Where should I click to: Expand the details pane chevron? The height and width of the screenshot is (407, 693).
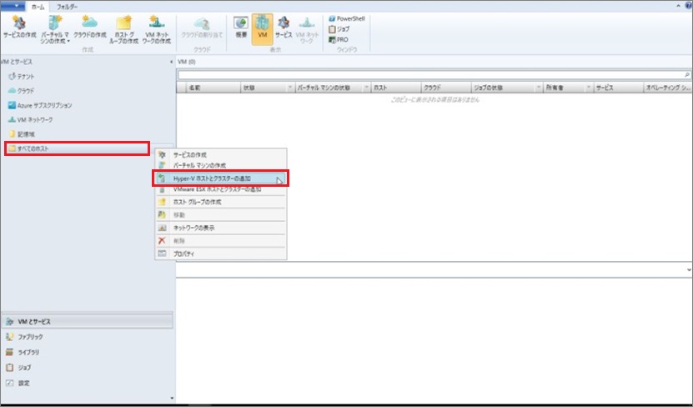tap(688, 270)
